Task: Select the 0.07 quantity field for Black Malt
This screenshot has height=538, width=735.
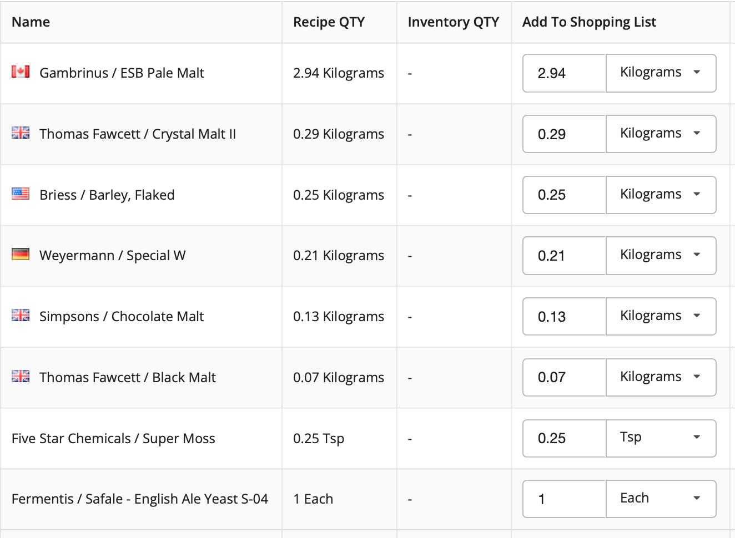Action: [564, 377]
